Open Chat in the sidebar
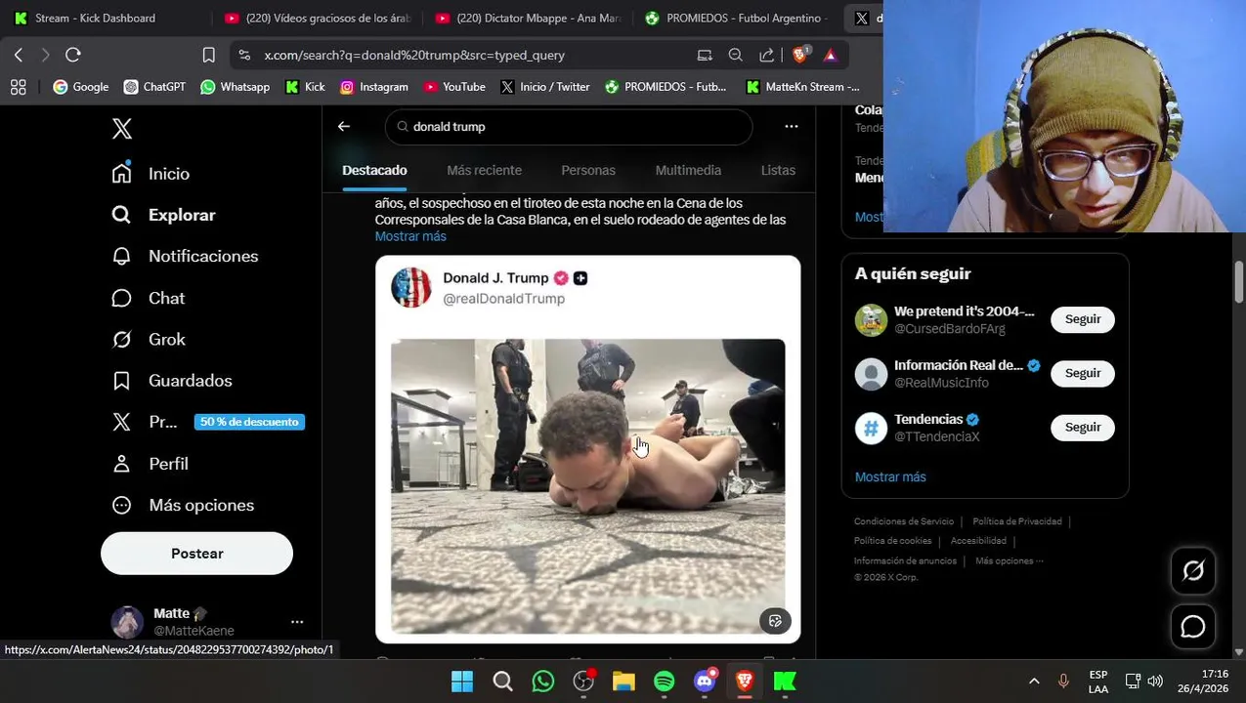 click(148, 298)
